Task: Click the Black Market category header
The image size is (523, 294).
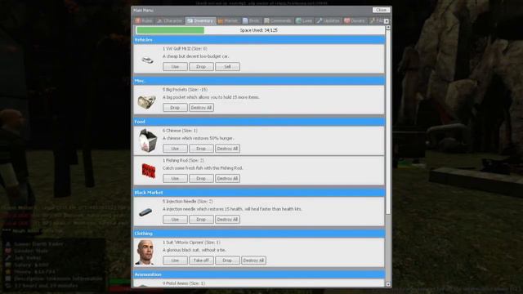Action: click(259, 193)
